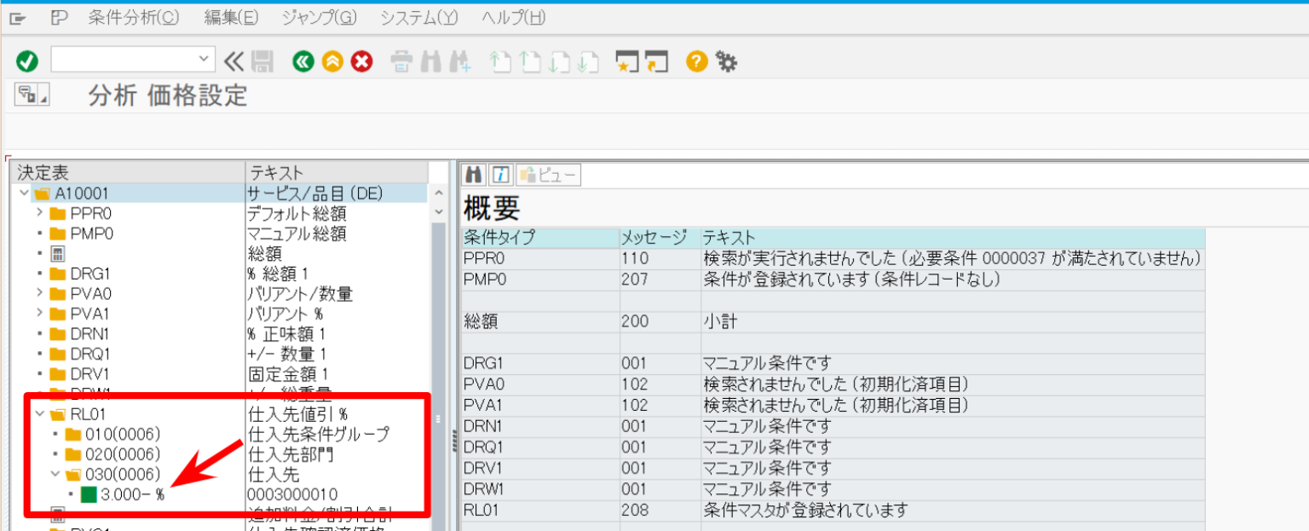Click the Last Page icon
Viewport: 1309px width, 531px height.
[588, 61]
